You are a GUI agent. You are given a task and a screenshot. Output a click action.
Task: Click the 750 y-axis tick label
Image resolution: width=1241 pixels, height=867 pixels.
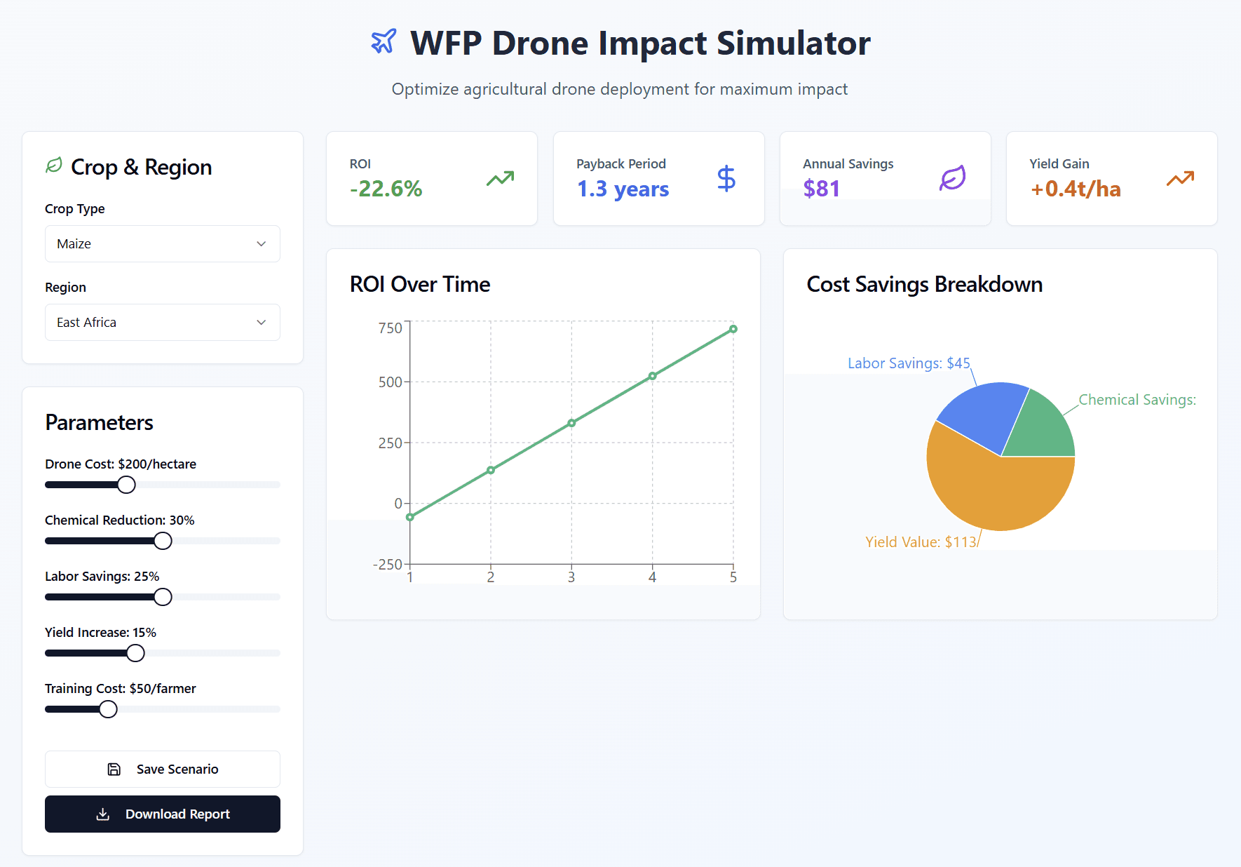click(390, 328)
